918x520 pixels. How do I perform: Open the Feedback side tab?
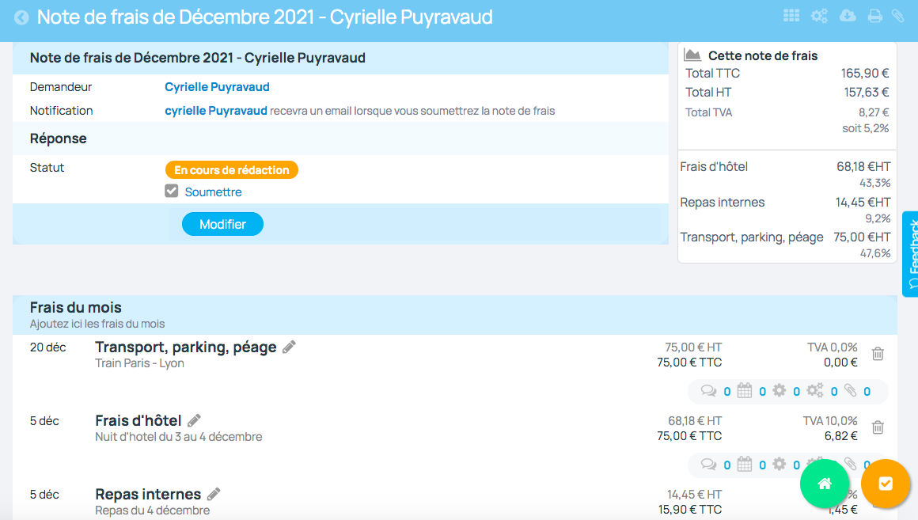pyautogui.click(x=910, y=253)
